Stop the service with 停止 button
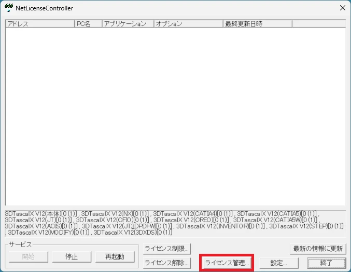Viewport: 351px width, 272px height. pyautogui.click(x=72, y=257)
